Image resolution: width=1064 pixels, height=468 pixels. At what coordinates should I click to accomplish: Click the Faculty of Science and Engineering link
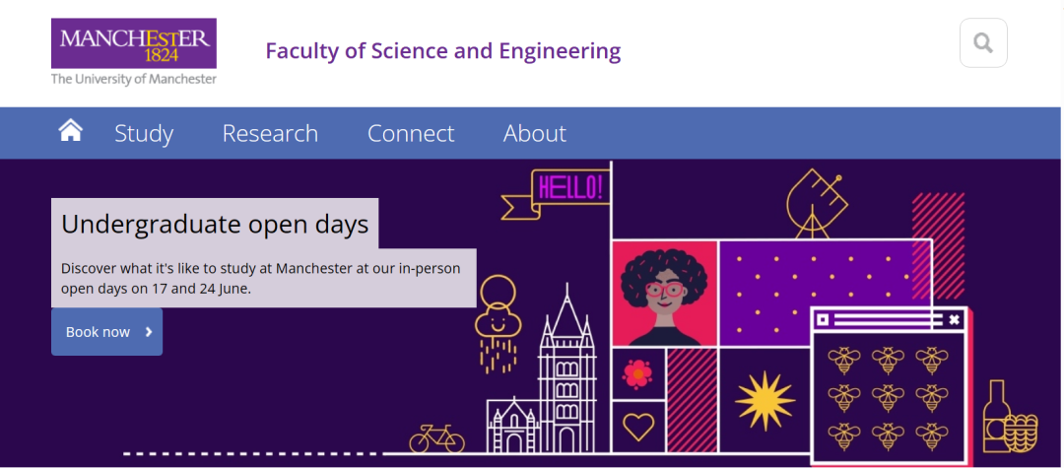pos(443,51)
